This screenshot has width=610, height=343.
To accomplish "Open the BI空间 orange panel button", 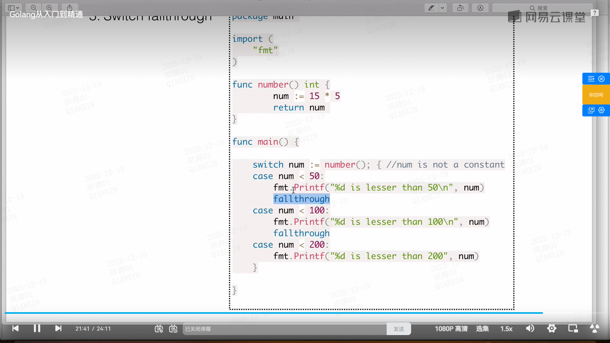I will coord(596,95).
